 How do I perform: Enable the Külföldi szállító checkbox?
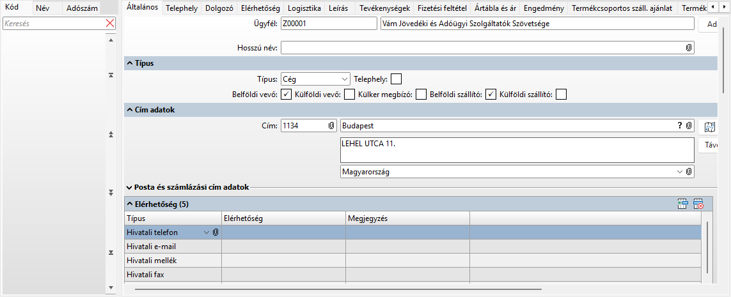pyautogui.click(x=561, y=95)
